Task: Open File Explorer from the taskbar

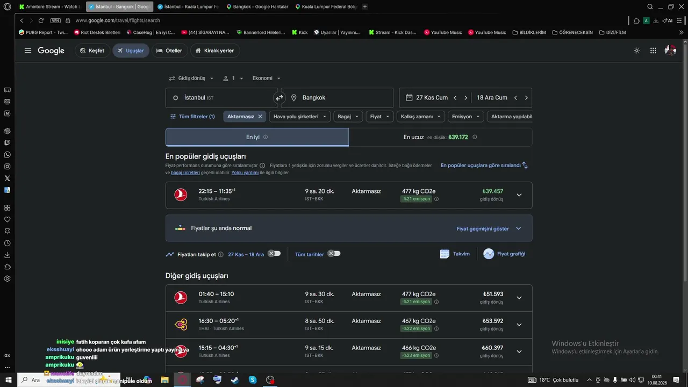Action: [x=164, y=380]
